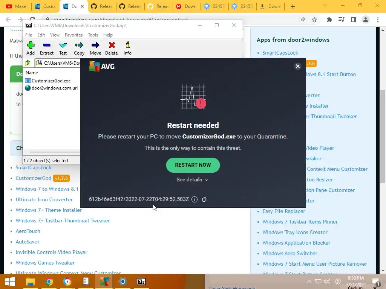Open the Windows Games Tweaker link
Screen dimensions: 386x289
(45, 263)
